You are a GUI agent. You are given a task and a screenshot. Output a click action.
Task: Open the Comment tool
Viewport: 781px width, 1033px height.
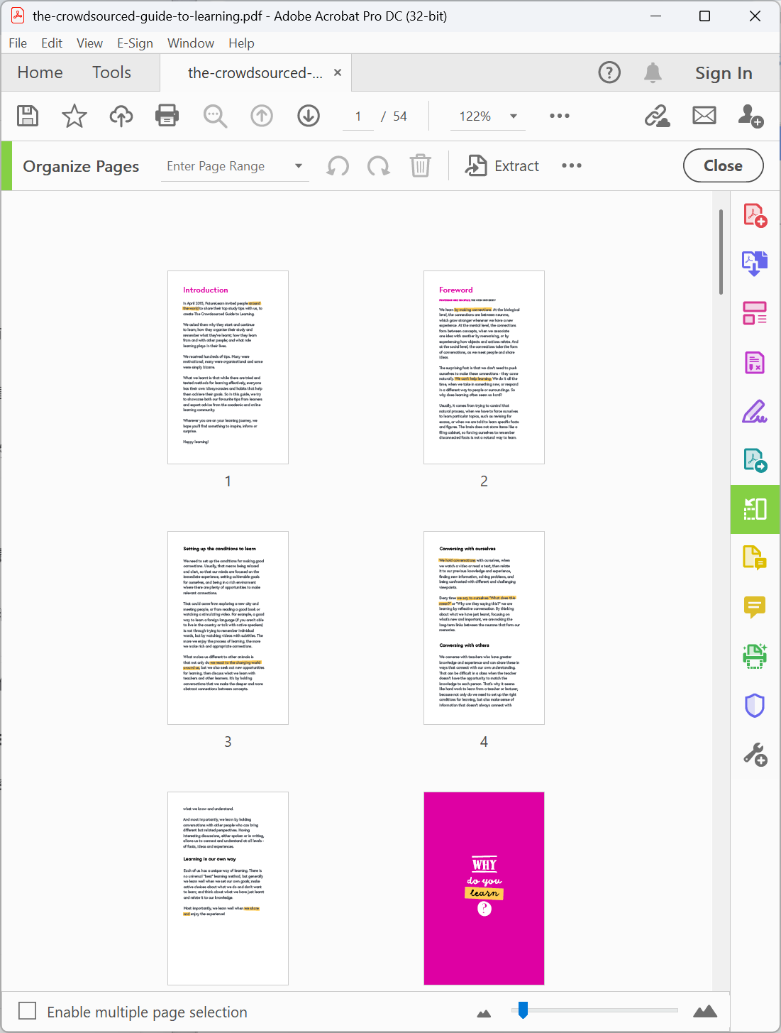click(x=755, y=607)
